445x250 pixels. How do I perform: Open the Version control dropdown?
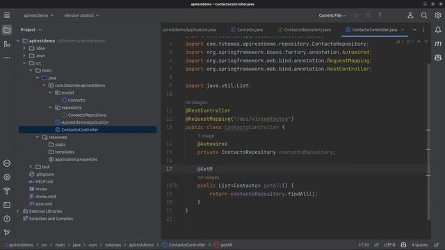pos(81,15)
